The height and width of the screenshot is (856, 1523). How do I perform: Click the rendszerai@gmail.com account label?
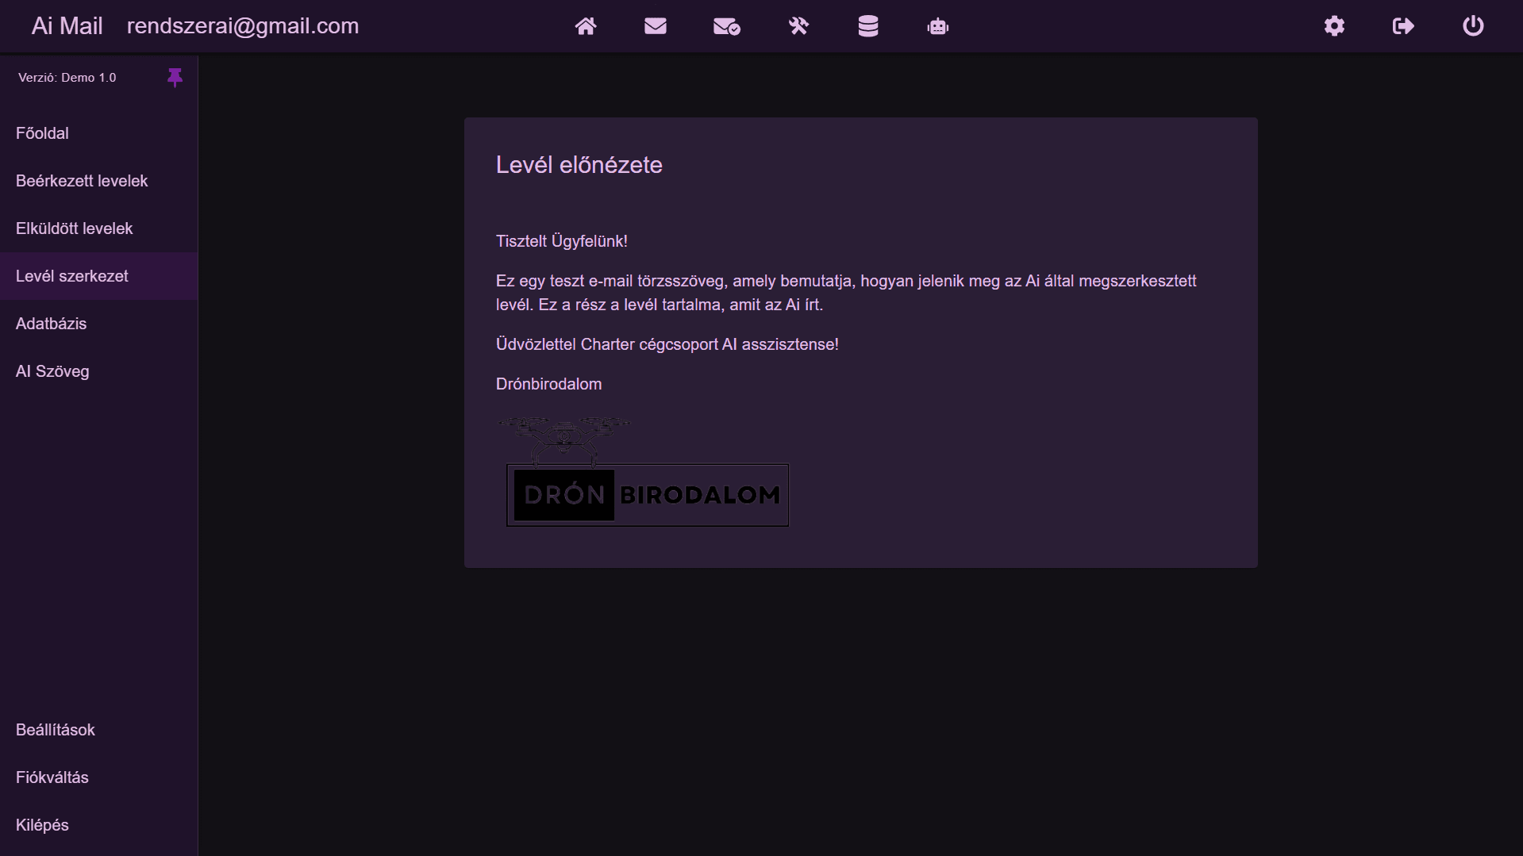[x=243, y=25]
